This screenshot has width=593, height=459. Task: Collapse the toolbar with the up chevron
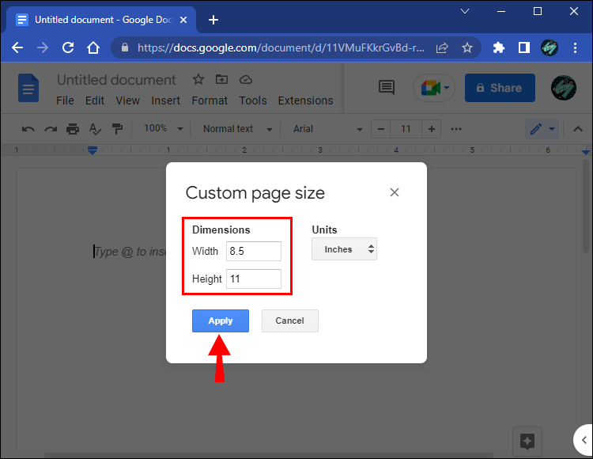577,129
